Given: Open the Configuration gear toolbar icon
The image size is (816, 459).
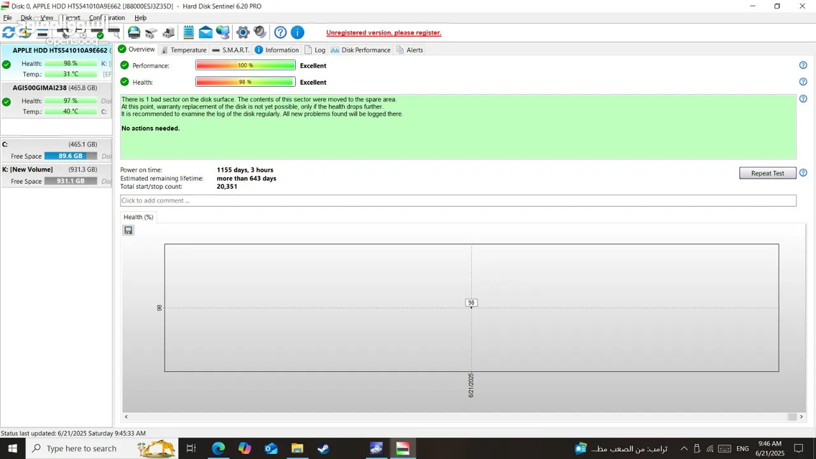Looking at the screenshot, I should point(243,33).
